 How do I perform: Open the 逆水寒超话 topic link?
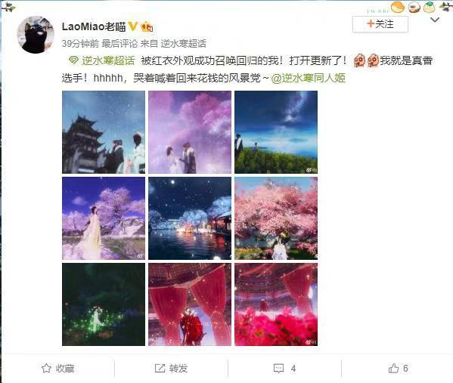108,60
